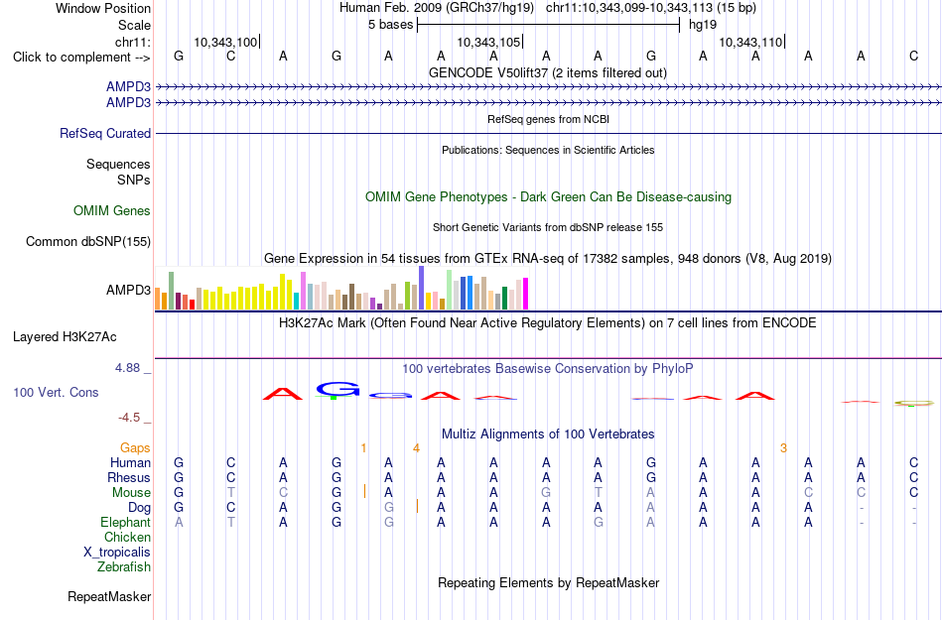The image size is (943, 620).
Task: Click the violet-pink GTEx expression bar
Action: [303, 291]
